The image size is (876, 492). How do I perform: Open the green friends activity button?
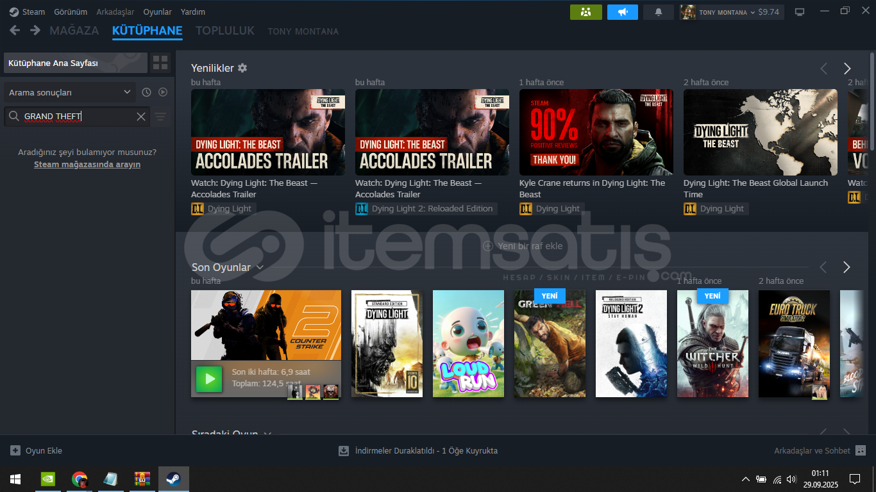[586, 12]
